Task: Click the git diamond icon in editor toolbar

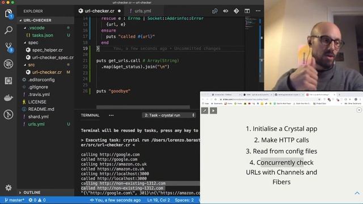Action: pos(236,11)
